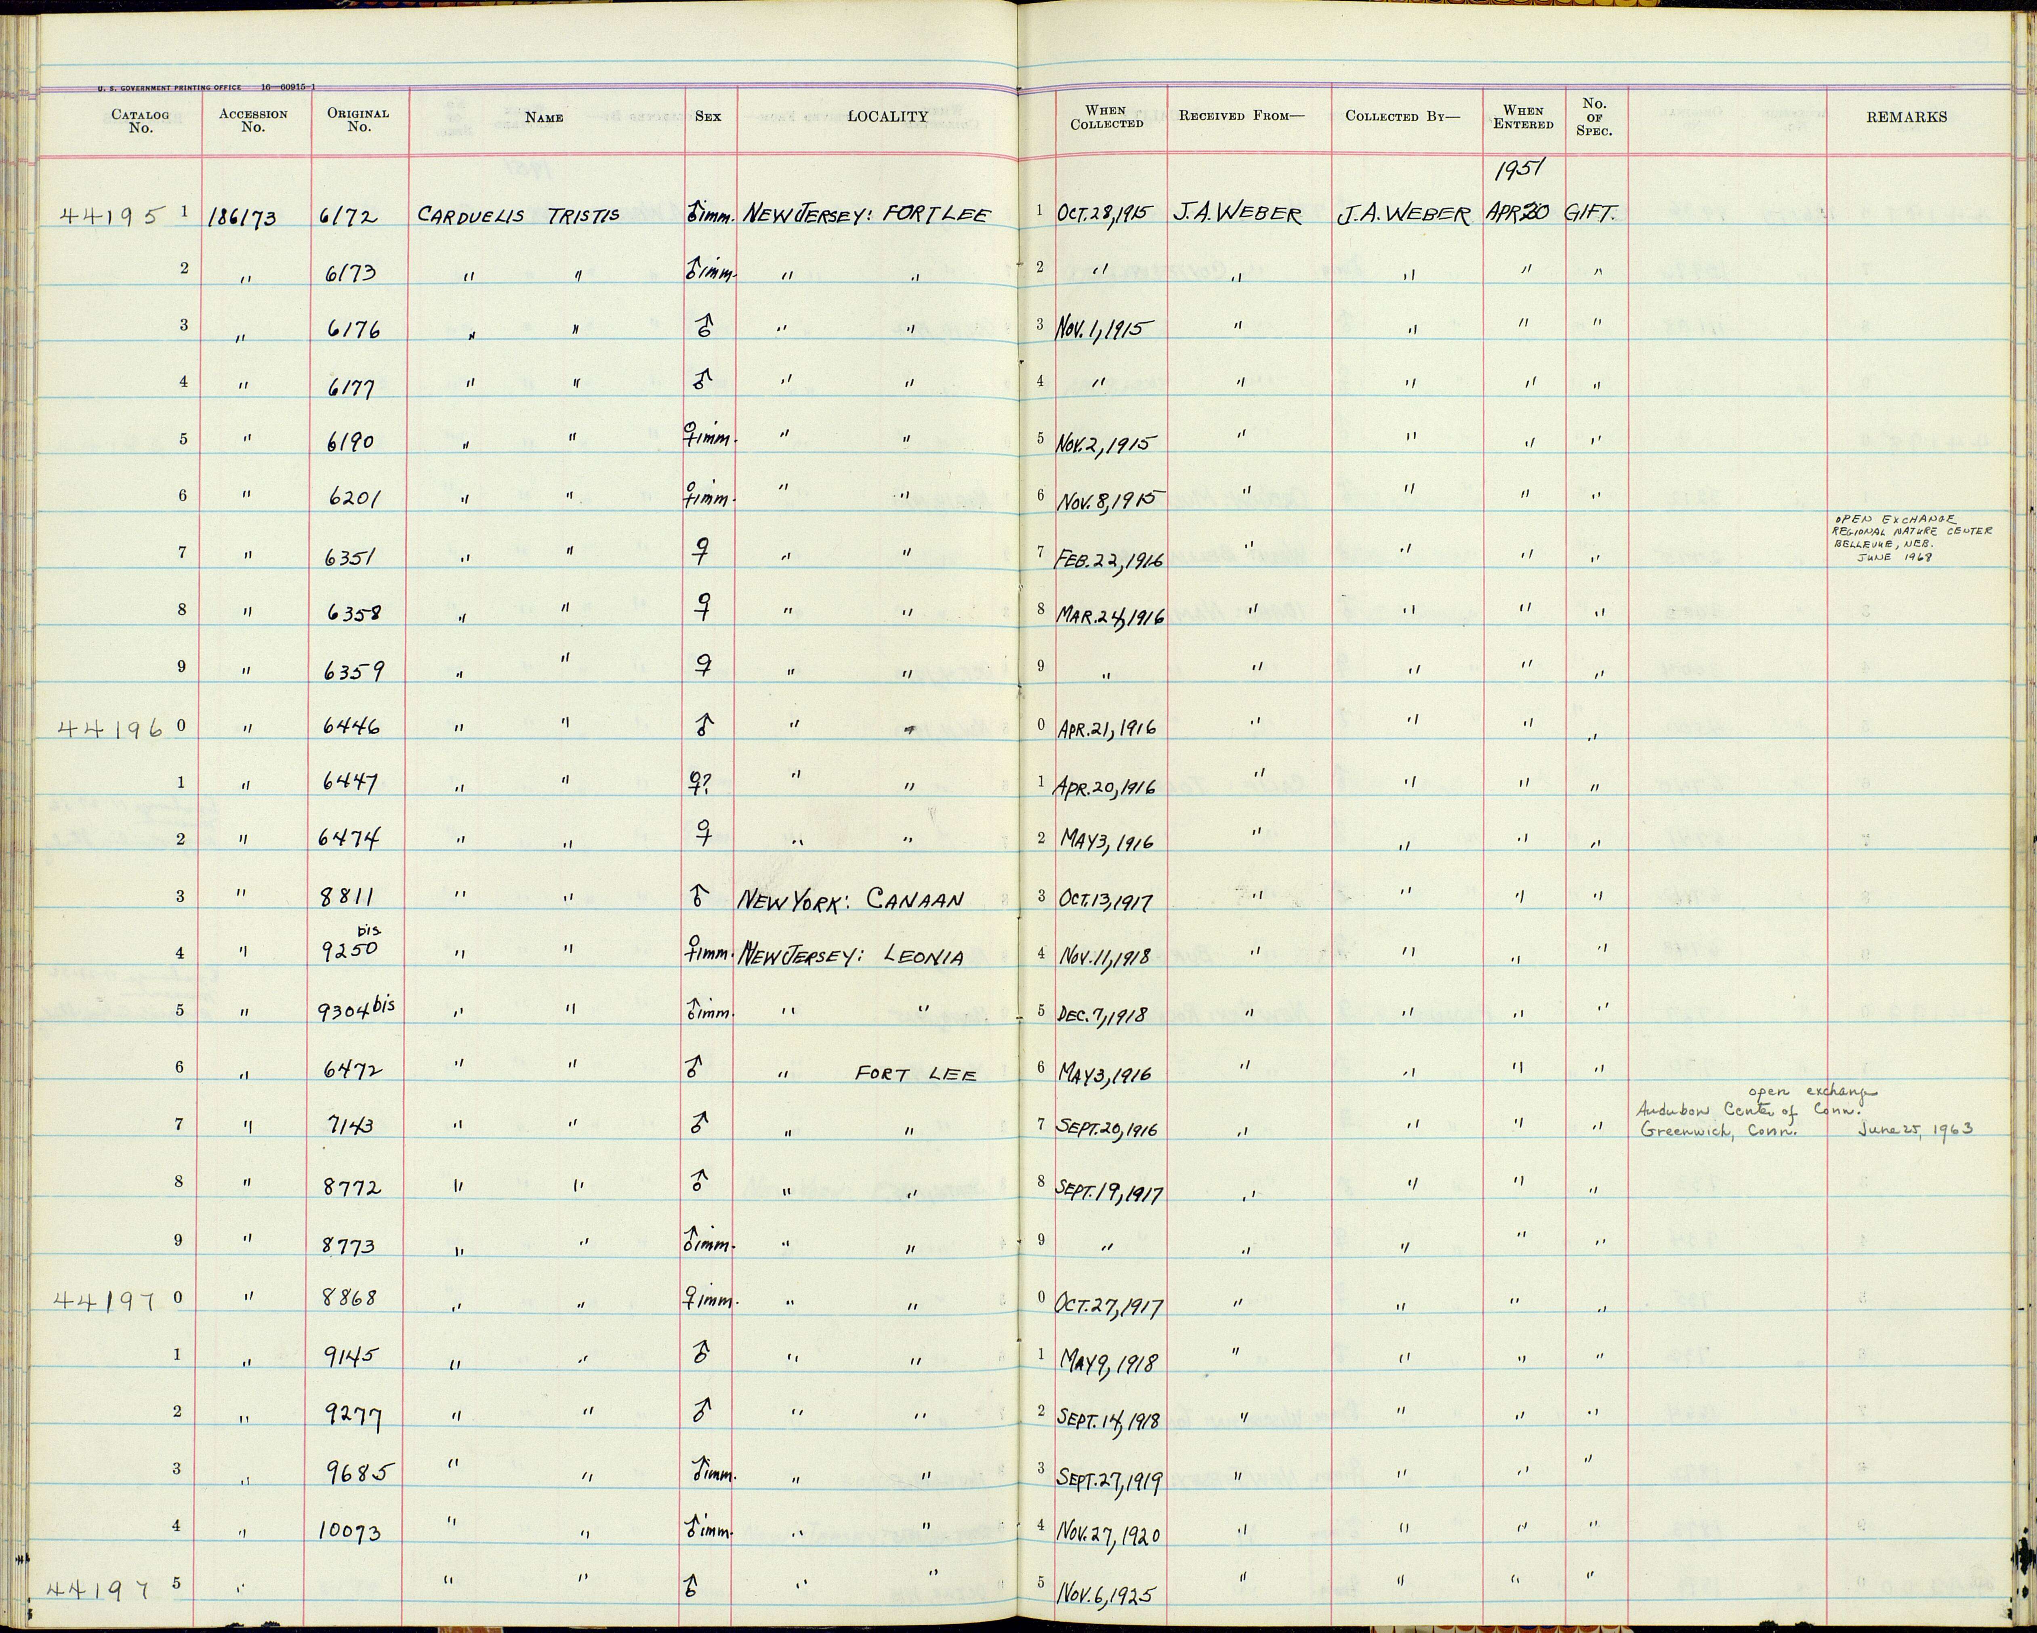Click the 'When Collected' column header
Viewport: 2037px width, 1633px height.
[1106, 117]
